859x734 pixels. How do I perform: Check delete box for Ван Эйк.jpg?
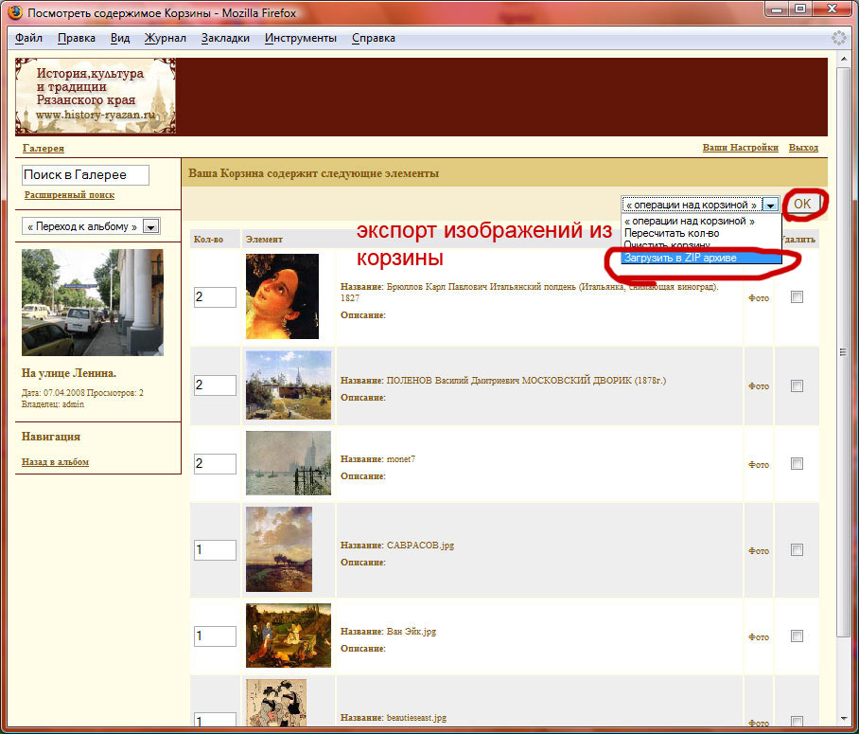click(x=797, y=636)
